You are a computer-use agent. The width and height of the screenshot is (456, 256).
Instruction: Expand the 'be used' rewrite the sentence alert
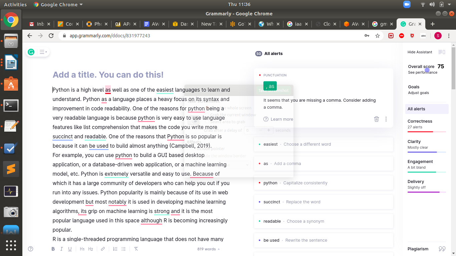point(323,240)
